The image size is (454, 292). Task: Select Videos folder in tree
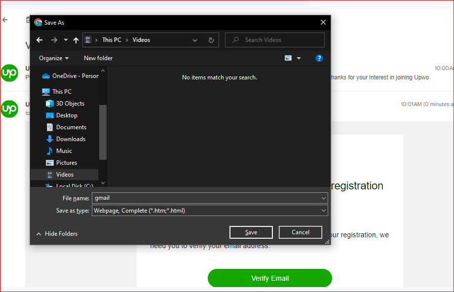click(64, 175)
